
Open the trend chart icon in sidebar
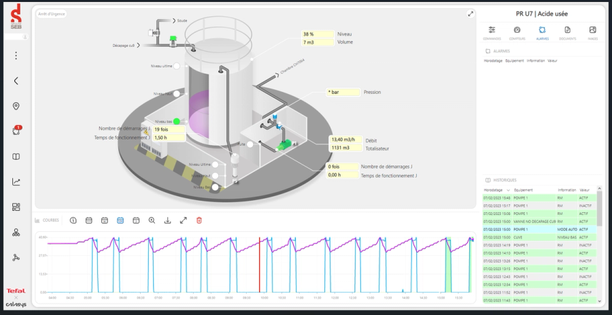(16, 182)
